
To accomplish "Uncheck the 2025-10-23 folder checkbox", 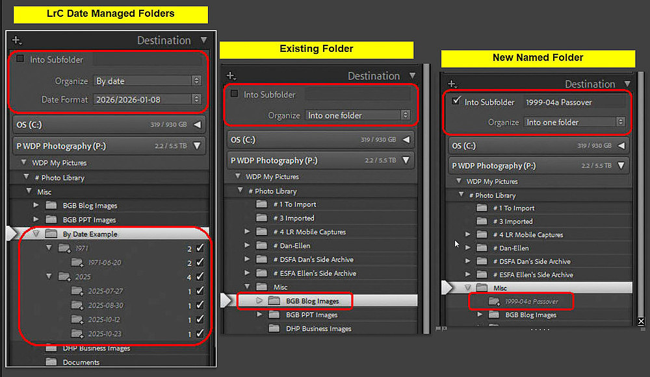I will coord(200,334).
